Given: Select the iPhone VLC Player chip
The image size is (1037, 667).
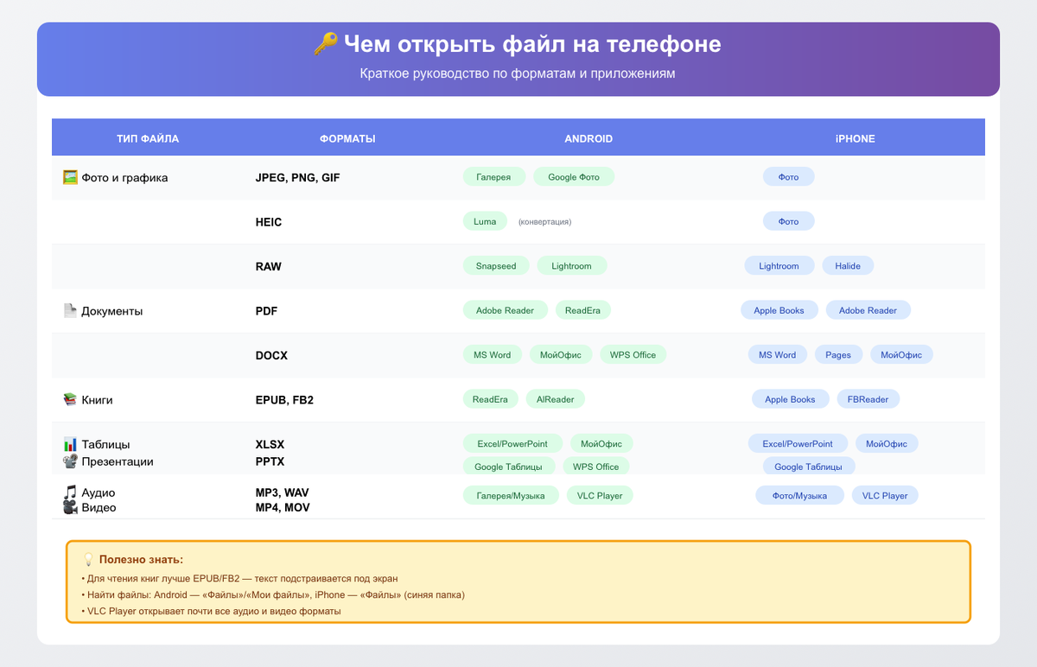Looking at the screenshot, I should (x=885, y=496).
